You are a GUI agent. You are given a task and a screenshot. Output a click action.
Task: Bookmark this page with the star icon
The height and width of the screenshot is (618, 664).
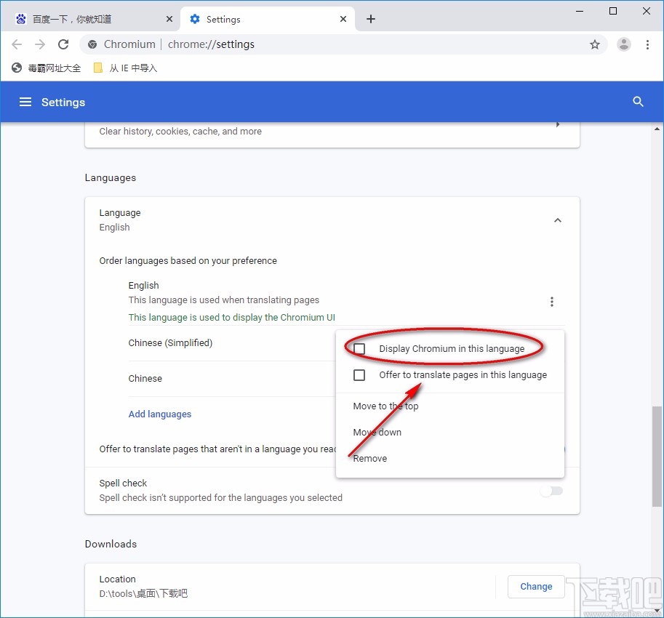pyautogui.click(x=595, y=44)
